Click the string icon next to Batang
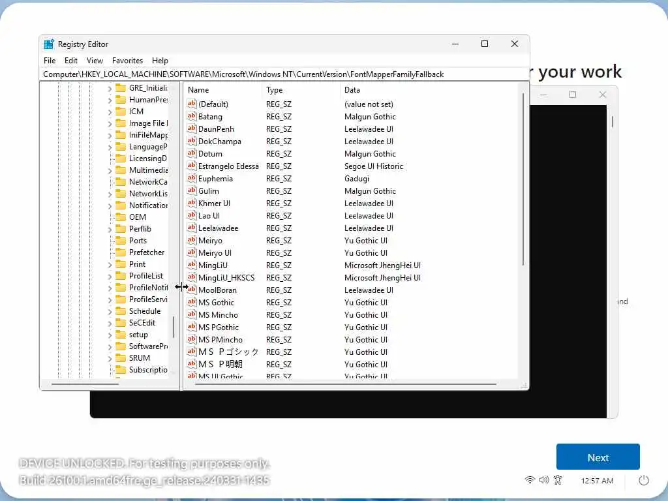 pos(192,116)
